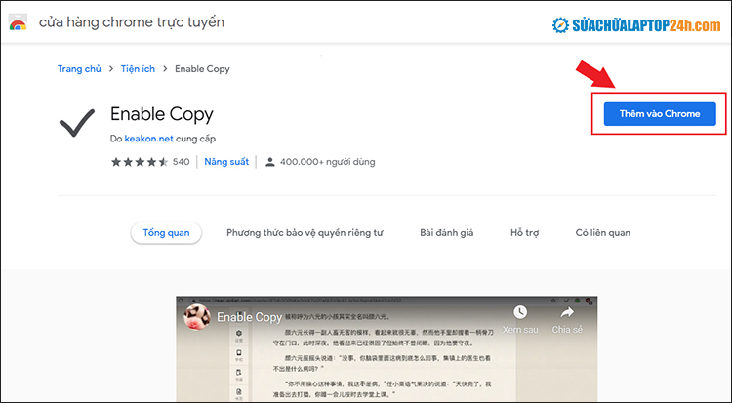Viewport: 732px width, 403px height.
Task: Click the Enable Copy breadcrumb text
Action: (x=202, y=69)
